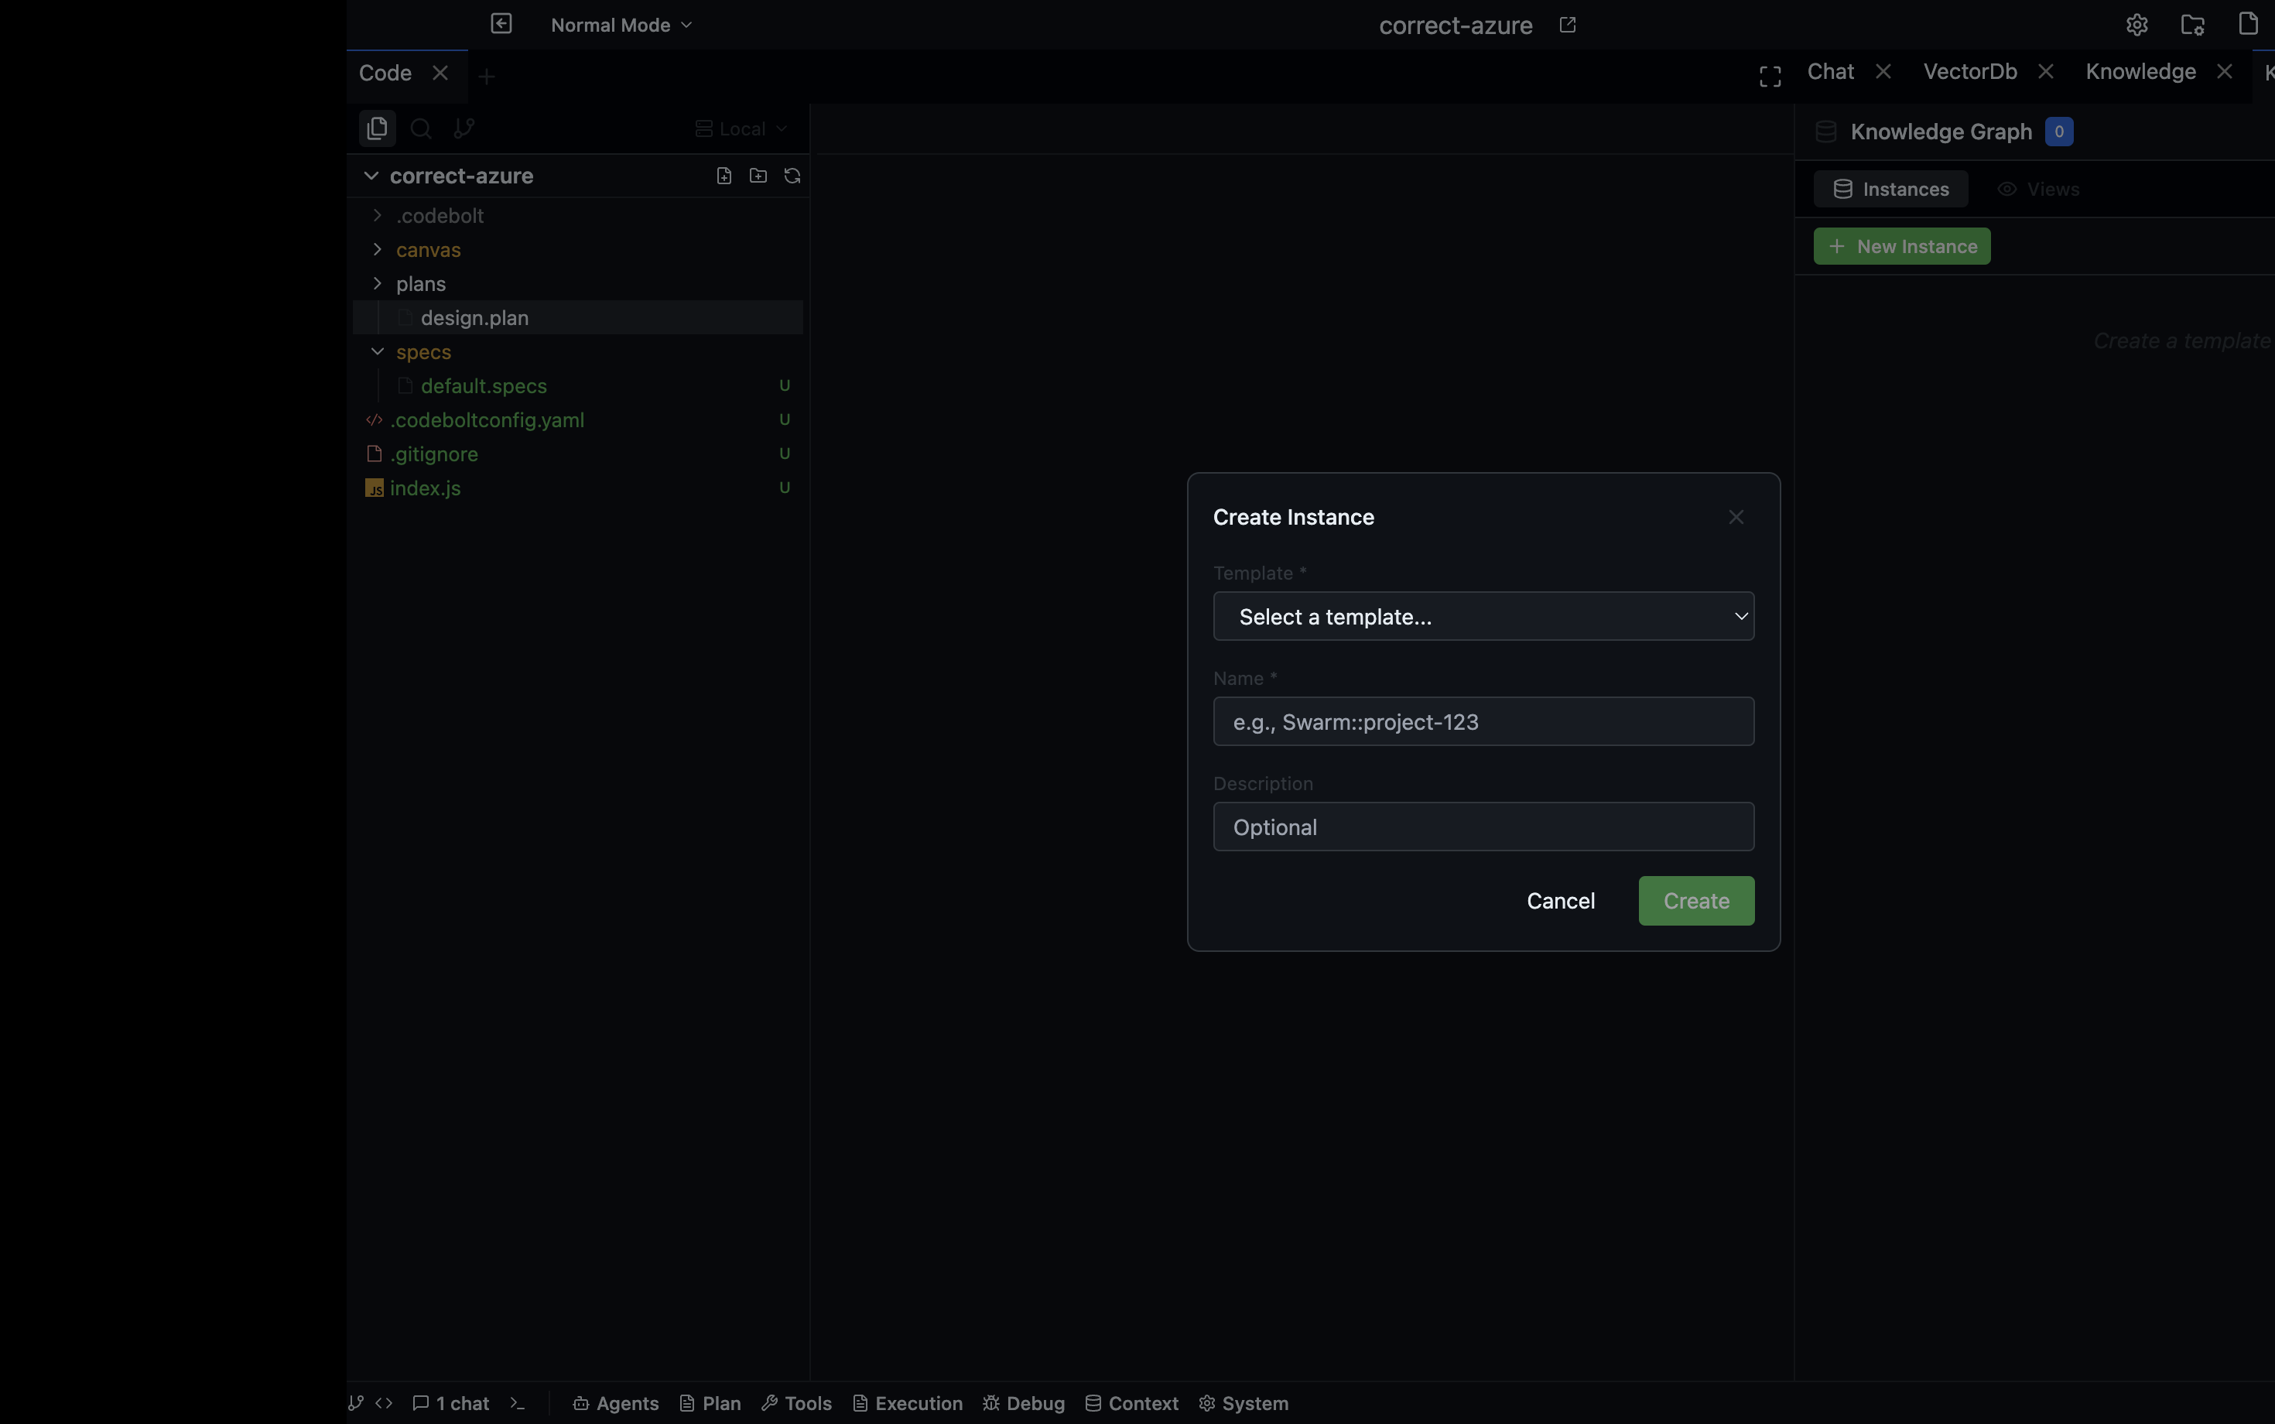Open correct-azure in external window icon
2275x1424 pixels.
pyautogui.click(x=1568, y=26)
